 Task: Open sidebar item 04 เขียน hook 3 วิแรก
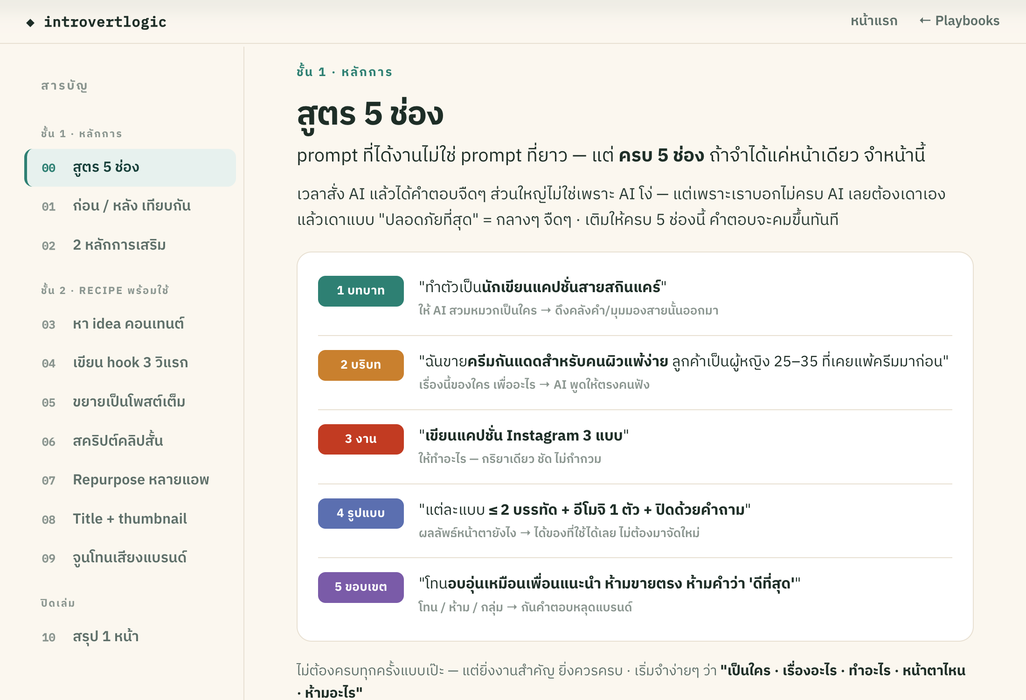130,363
